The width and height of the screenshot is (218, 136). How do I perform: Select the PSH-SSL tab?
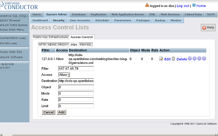(85, 45)
